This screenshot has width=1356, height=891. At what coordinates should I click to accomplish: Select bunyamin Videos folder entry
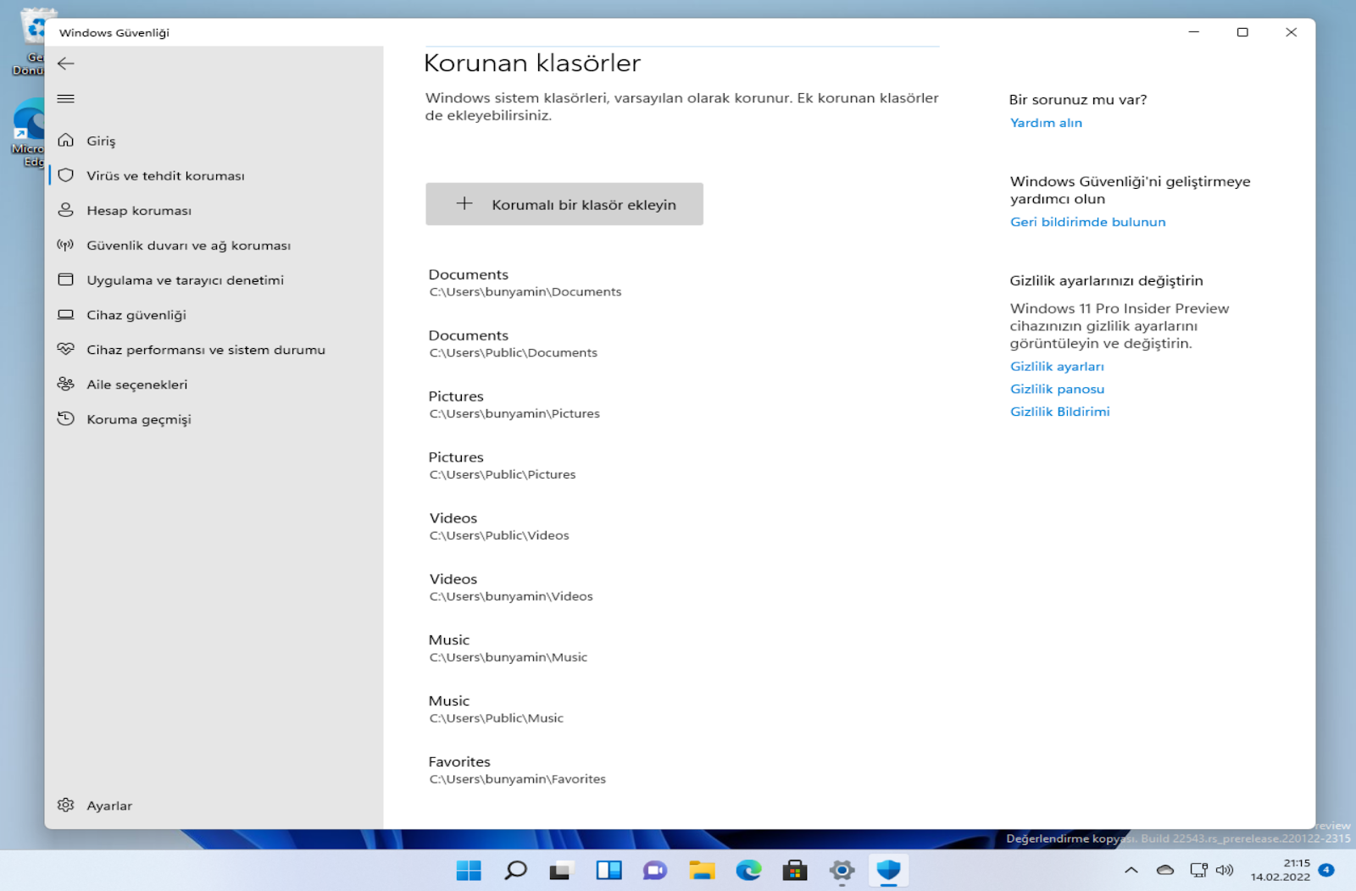click(511, 587)
